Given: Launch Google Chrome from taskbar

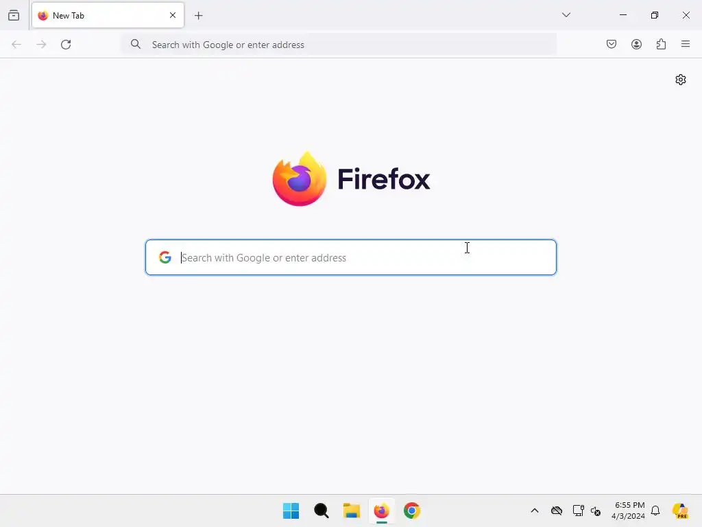Looking at the screenshot, I should pyautogui.click(x=412, y=511).
